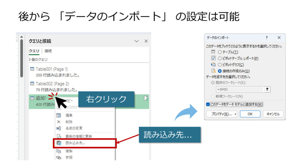The image size is (299, 168).
Task: Click the 最新の情報に更新 refresh icon
Action: tap(59, 136)
